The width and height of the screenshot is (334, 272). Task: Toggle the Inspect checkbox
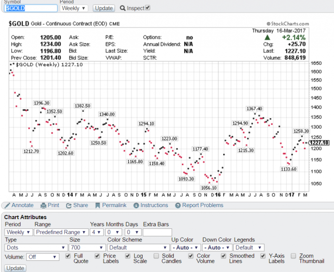[x=148, y=8]
